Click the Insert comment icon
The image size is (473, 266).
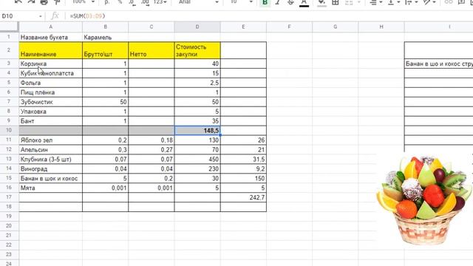pos(461,1)
